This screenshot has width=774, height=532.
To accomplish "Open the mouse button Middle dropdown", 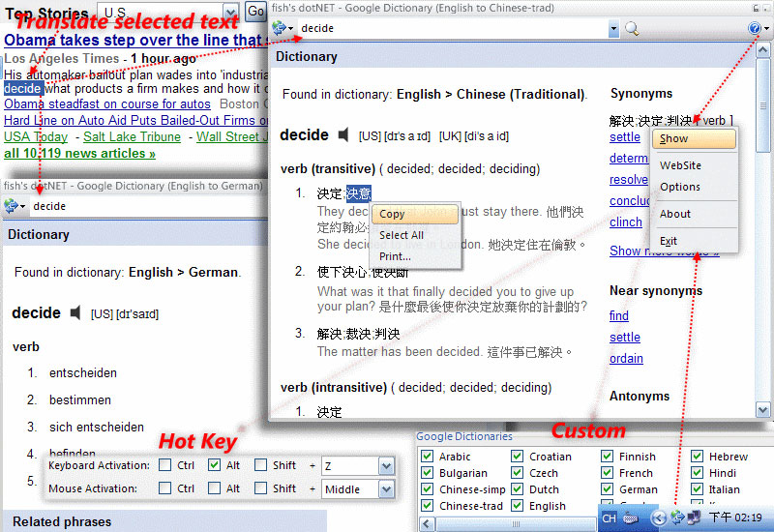I will 386,489.
